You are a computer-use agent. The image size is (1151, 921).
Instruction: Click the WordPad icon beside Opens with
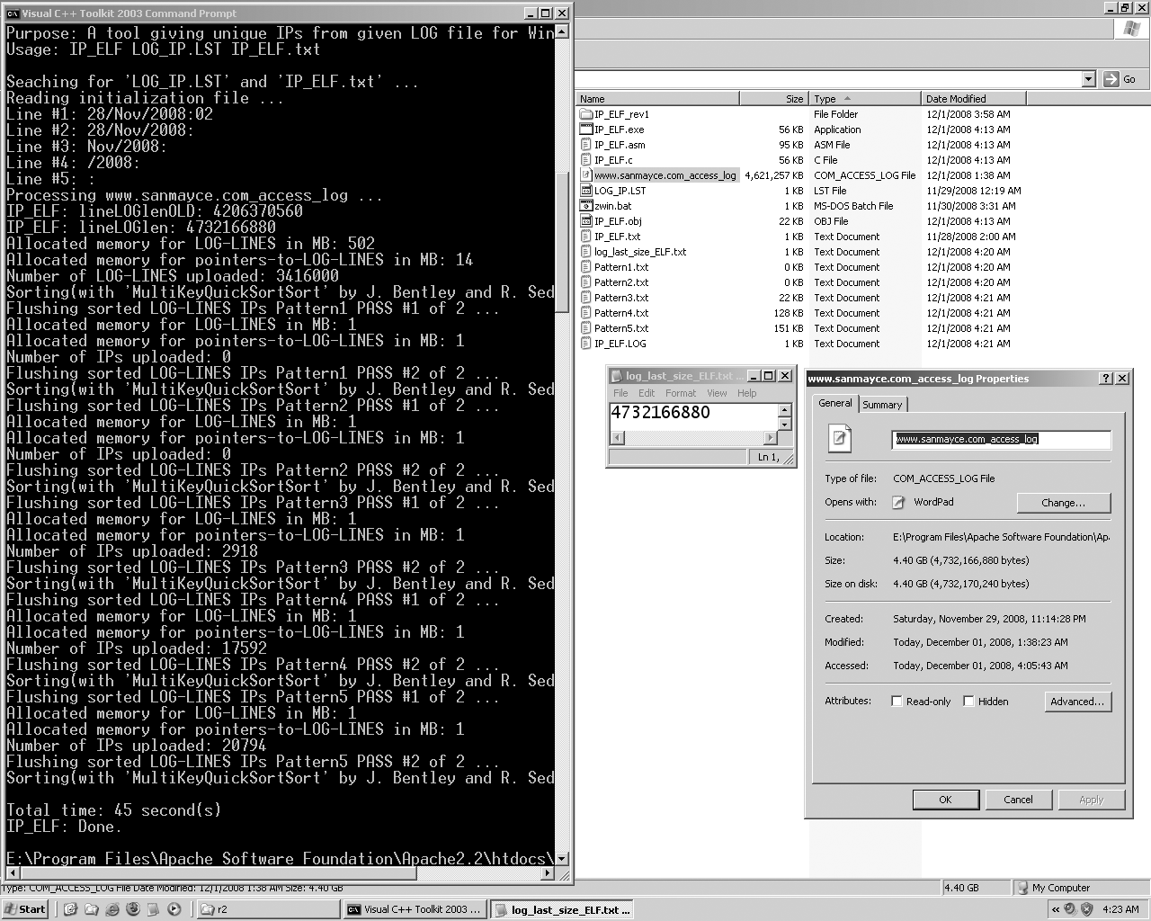pyautogui.click(x=898, y=503)
